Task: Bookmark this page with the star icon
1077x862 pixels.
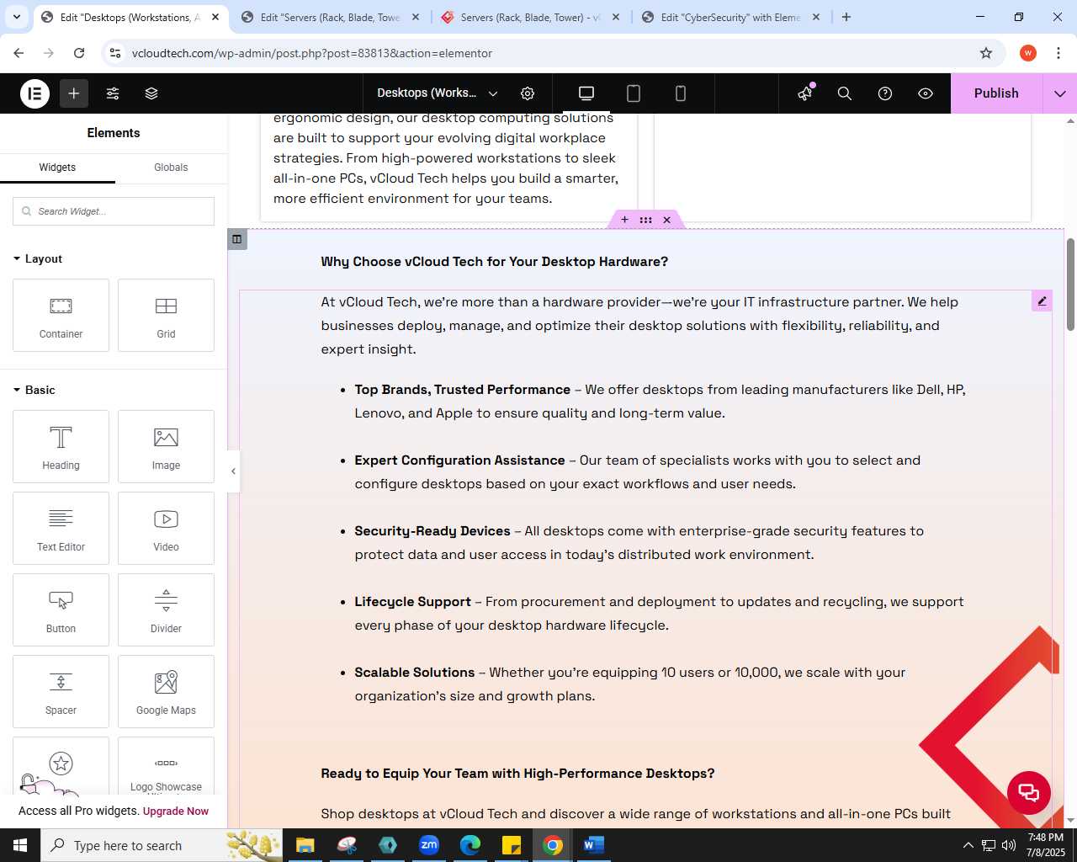Action: [986, 53]
